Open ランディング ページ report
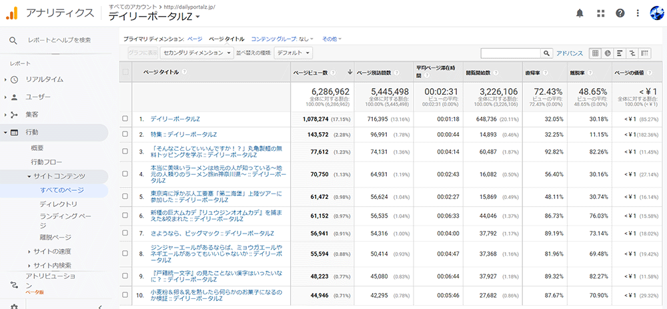 pyautogui.click(x=65, y=220)
